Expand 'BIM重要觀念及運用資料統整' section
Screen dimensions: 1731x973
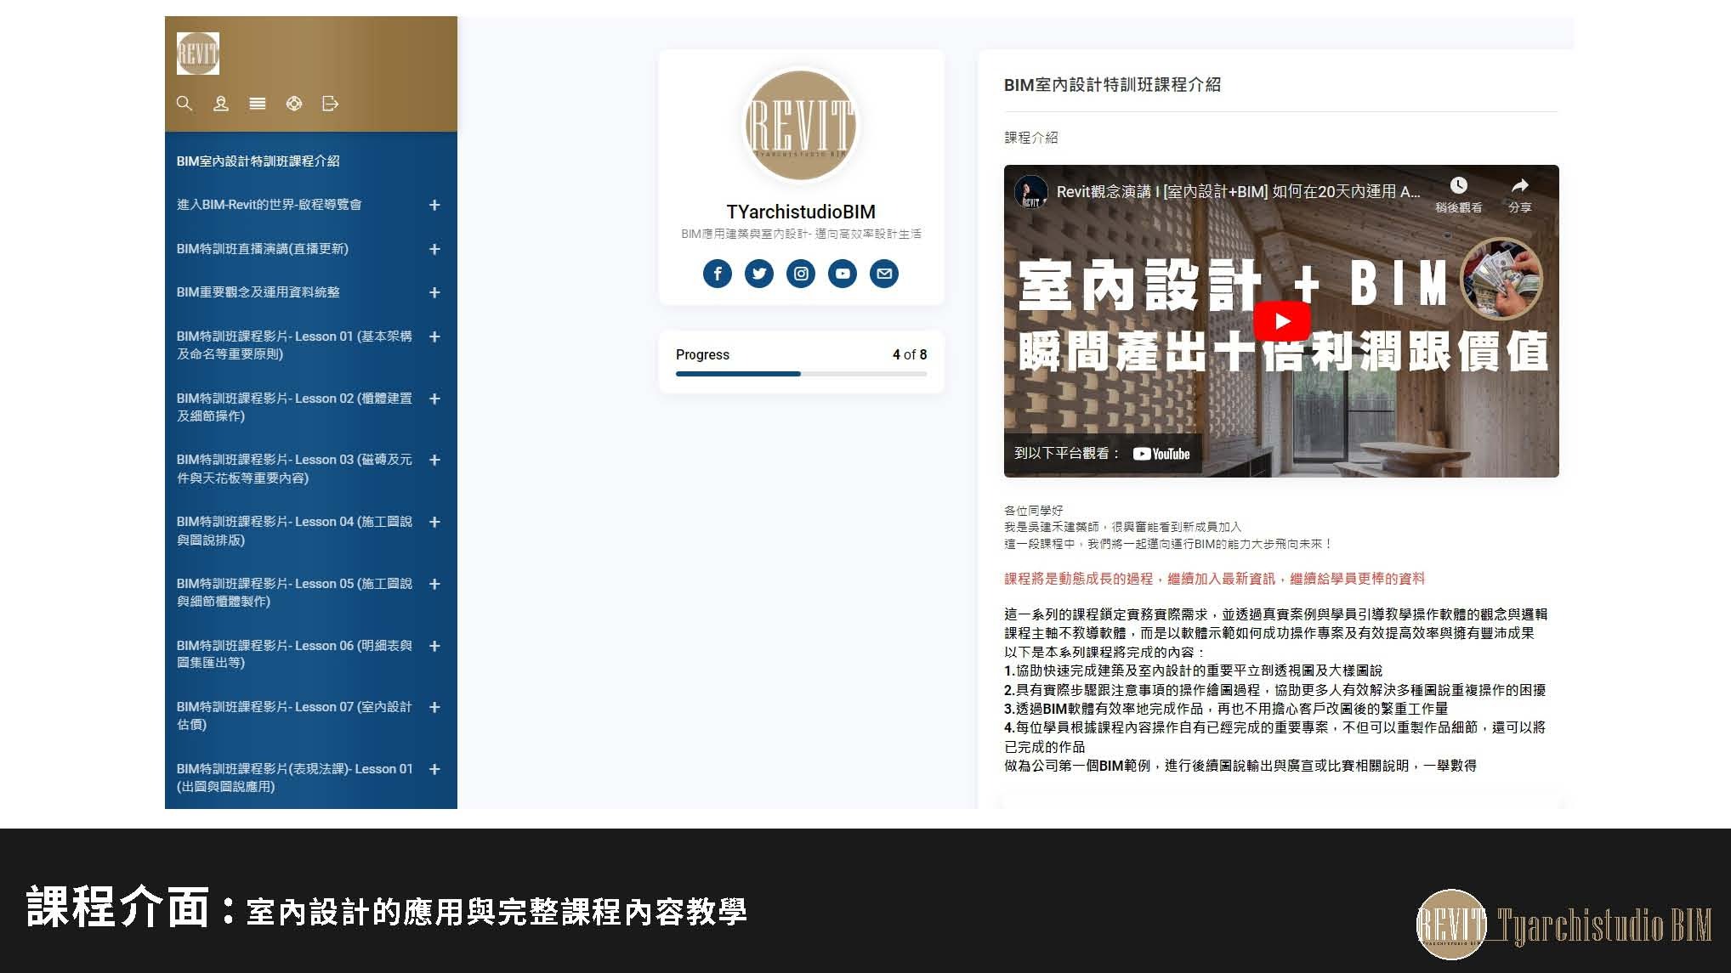434,292
